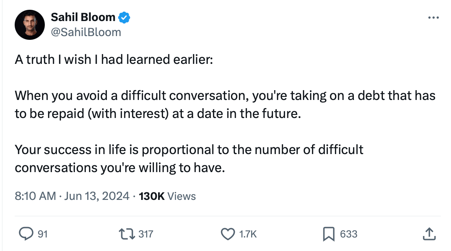Click the 317 reposts count
This screenshot has width=451, height=251.
click(146, 234)
